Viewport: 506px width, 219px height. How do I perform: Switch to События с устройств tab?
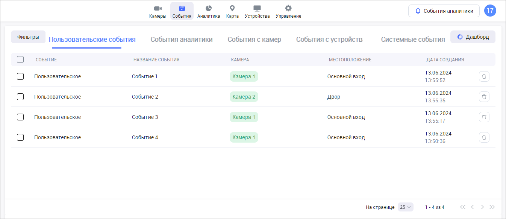tap(329, 40)
